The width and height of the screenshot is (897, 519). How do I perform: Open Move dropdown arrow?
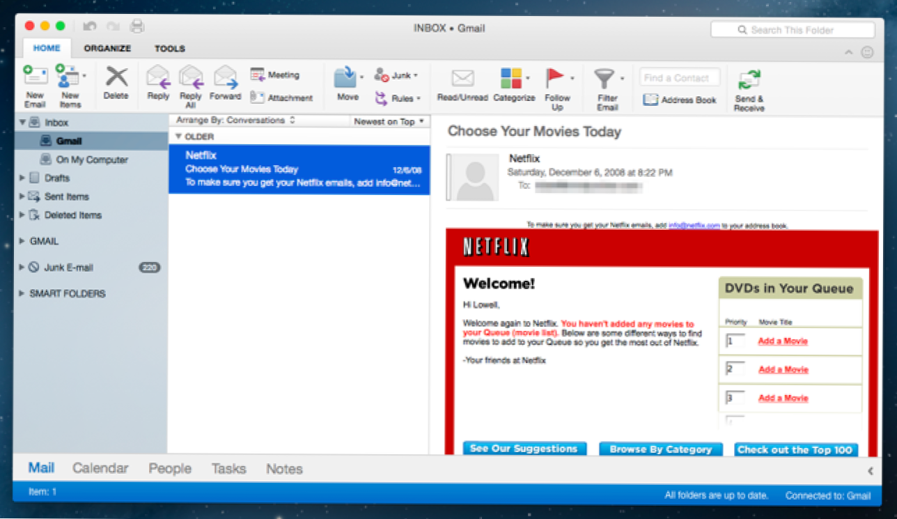click(361, 77)
